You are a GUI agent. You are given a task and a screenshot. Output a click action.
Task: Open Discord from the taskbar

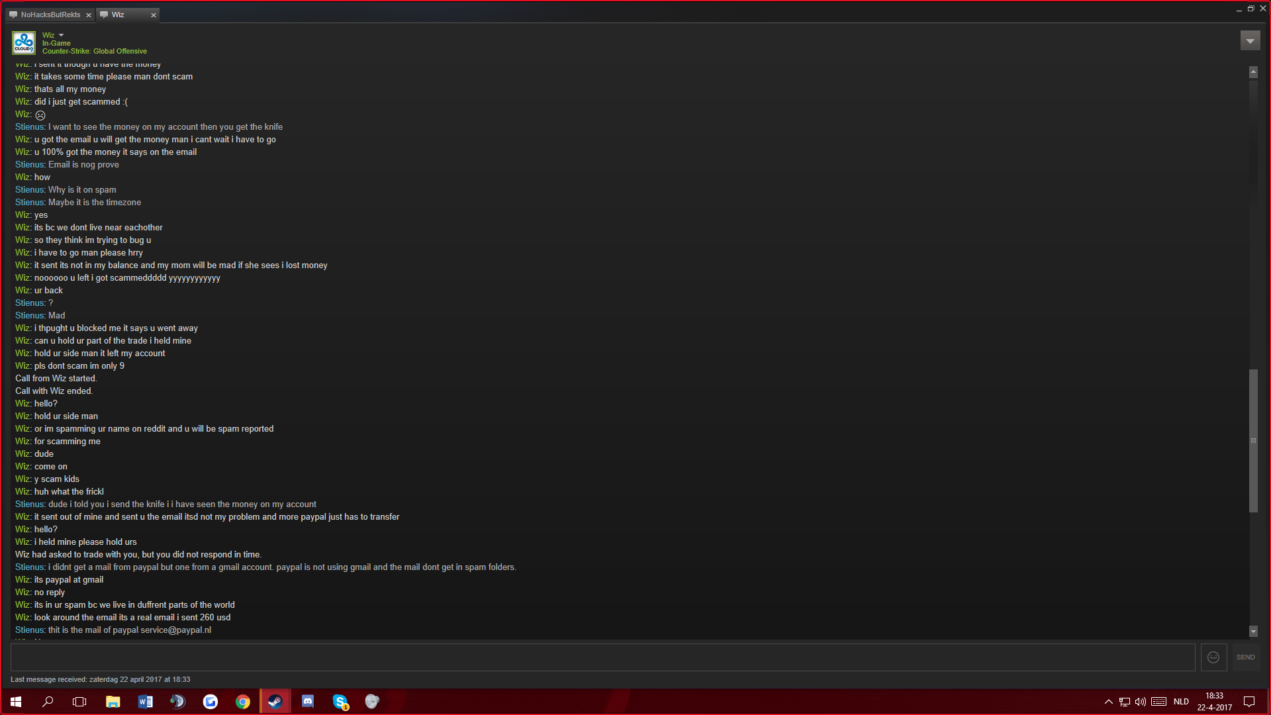pos(308,702)
